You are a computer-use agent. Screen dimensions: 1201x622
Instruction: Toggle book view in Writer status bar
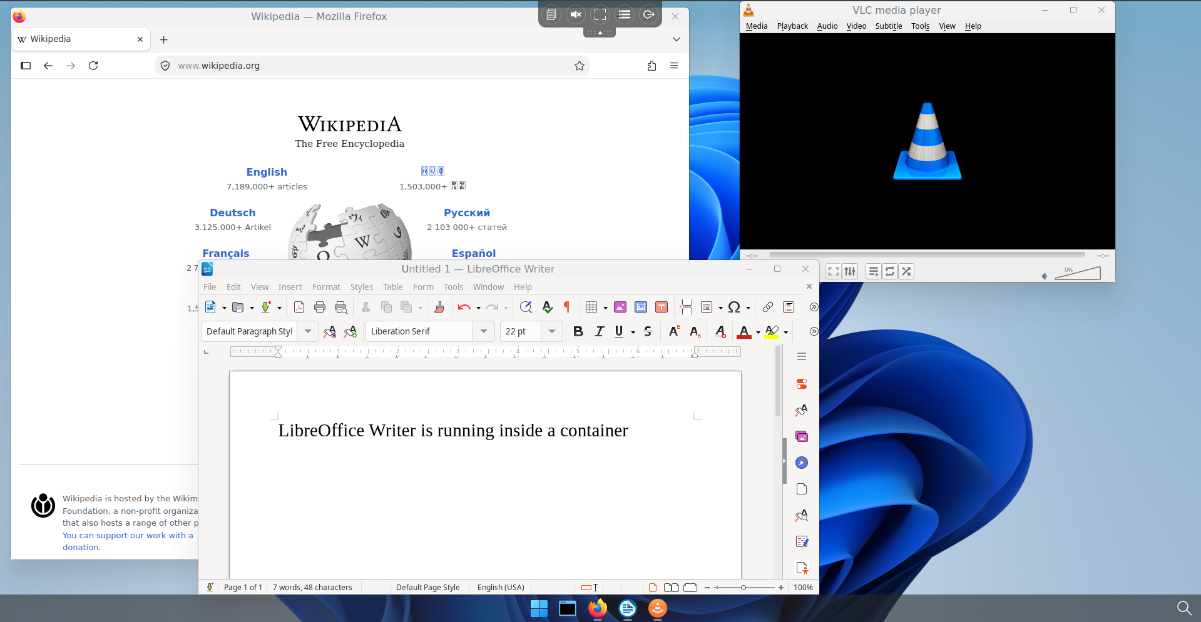click(x=691, y=588)
